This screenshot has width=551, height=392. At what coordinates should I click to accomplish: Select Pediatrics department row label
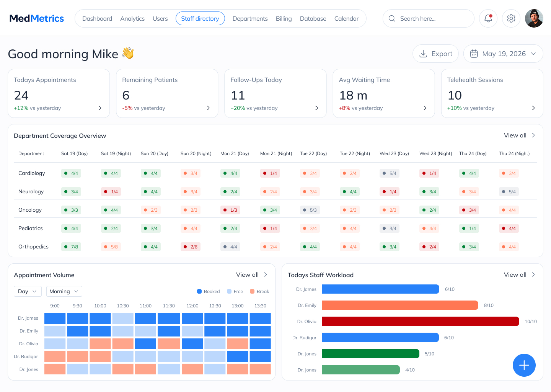point(31,228)
